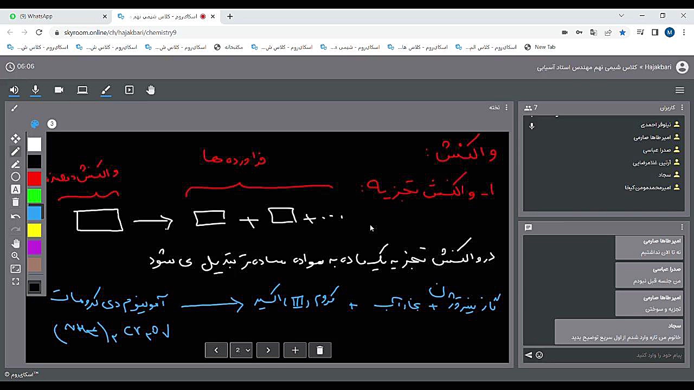
Task: Open a new browser tab
Action: pyautogui.click(x=230, y=16)
